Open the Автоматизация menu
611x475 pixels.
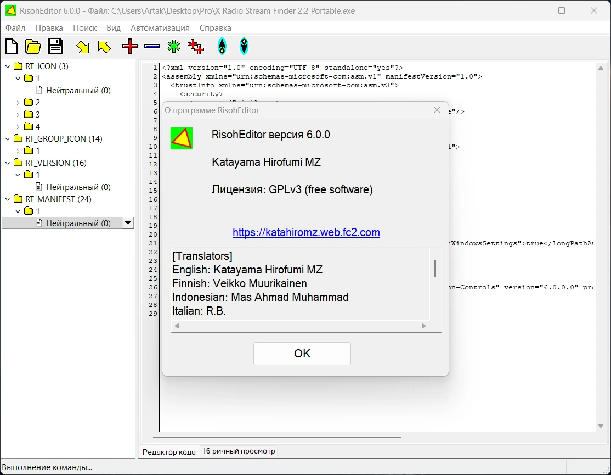(x=160, y=27)
